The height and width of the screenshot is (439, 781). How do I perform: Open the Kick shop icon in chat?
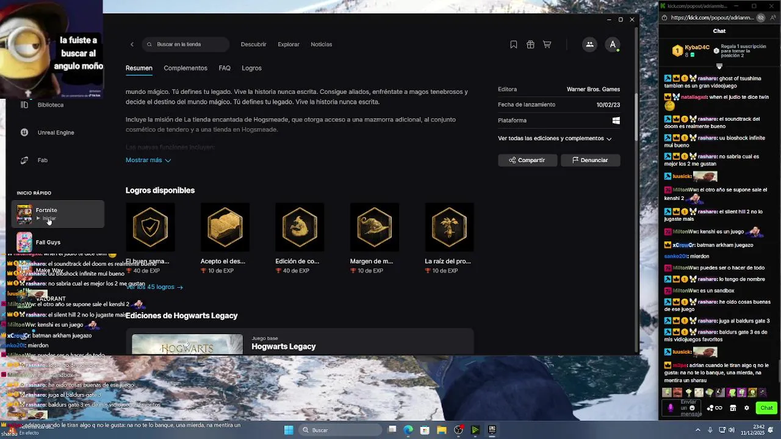coord(733,408)
